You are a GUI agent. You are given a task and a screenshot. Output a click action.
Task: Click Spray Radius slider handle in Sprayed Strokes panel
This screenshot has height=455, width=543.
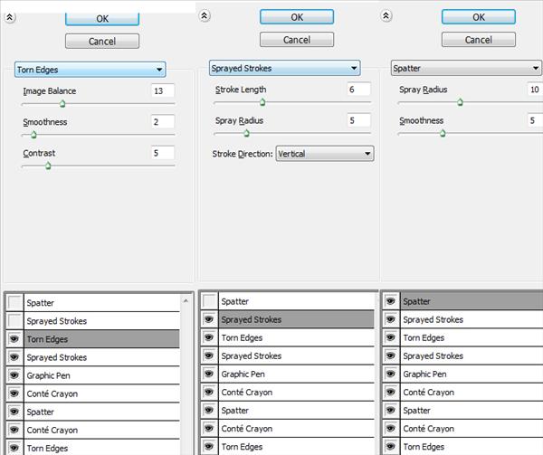246,133
